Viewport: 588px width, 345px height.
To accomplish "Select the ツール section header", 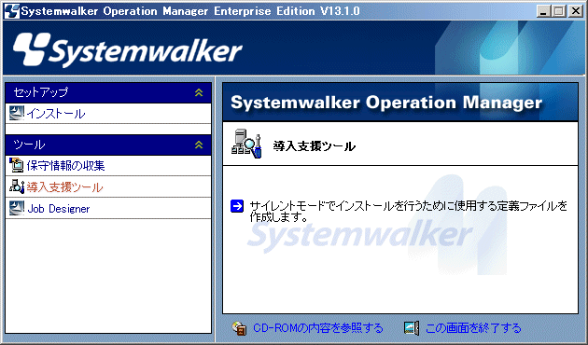I will 108,145.
